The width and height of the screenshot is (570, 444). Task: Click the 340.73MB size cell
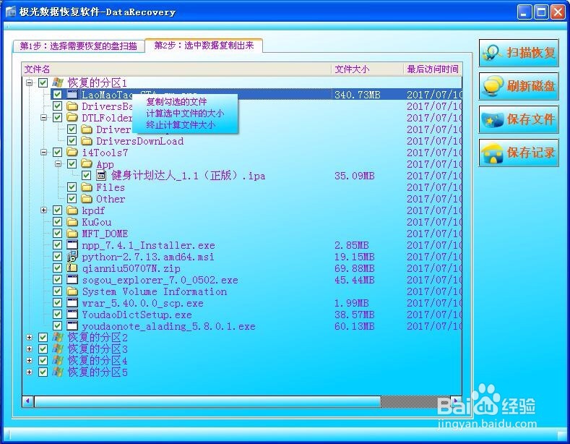[358, 95]
